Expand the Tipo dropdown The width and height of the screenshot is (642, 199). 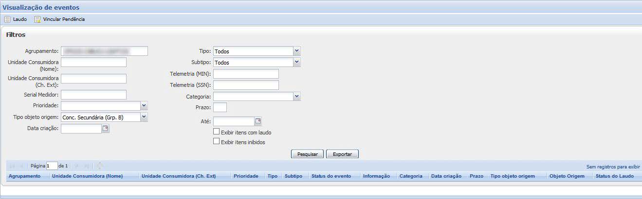point(297,51)
